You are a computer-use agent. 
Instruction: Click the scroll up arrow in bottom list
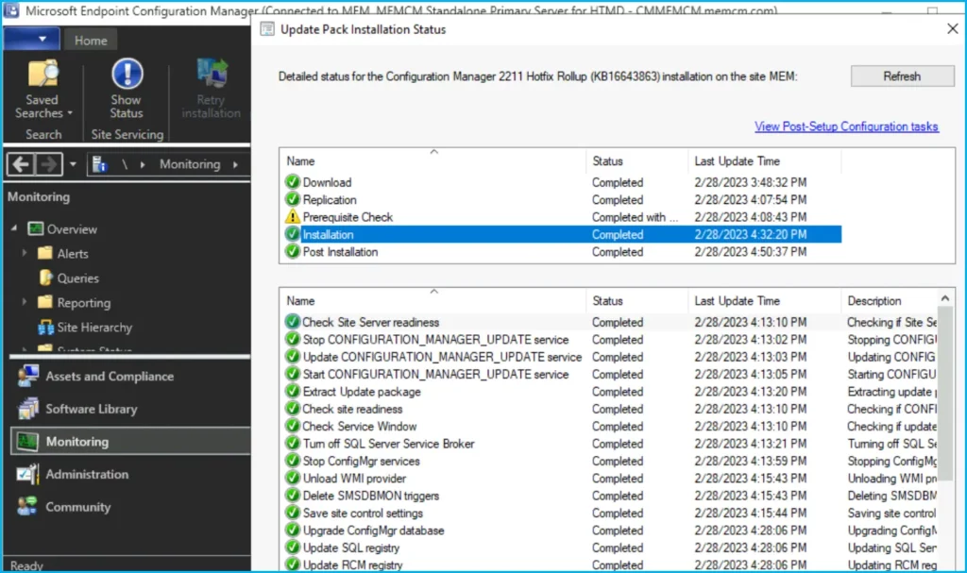tap(944, 298)
